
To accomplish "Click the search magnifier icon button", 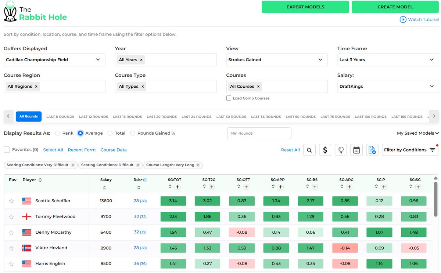I will [309, 150].
